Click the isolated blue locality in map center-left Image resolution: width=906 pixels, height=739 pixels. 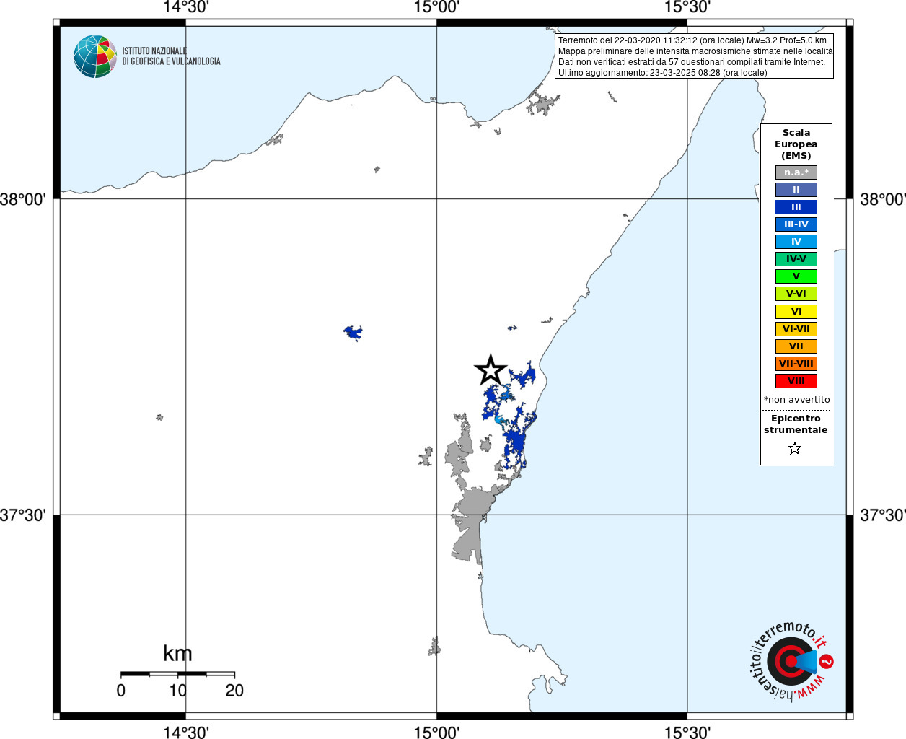[353, 333]
